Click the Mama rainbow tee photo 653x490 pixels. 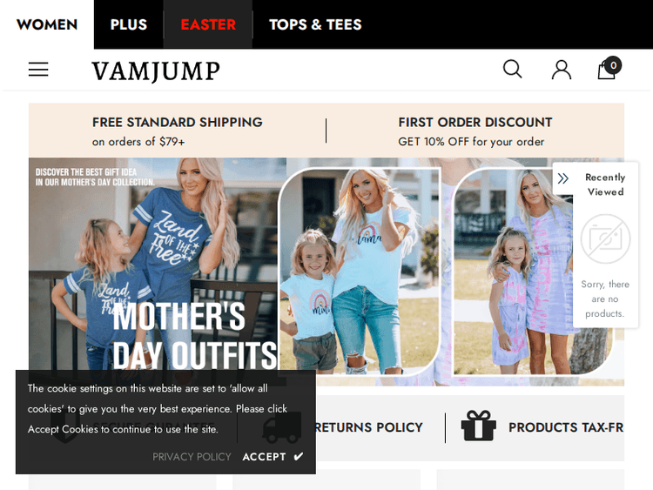(359, 271)
